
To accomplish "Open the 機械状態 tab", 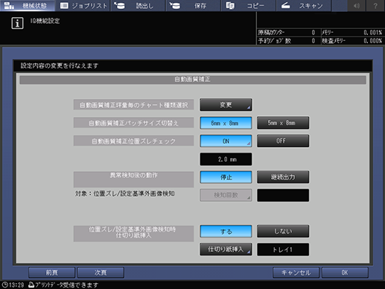I will (x=28, y=5).
